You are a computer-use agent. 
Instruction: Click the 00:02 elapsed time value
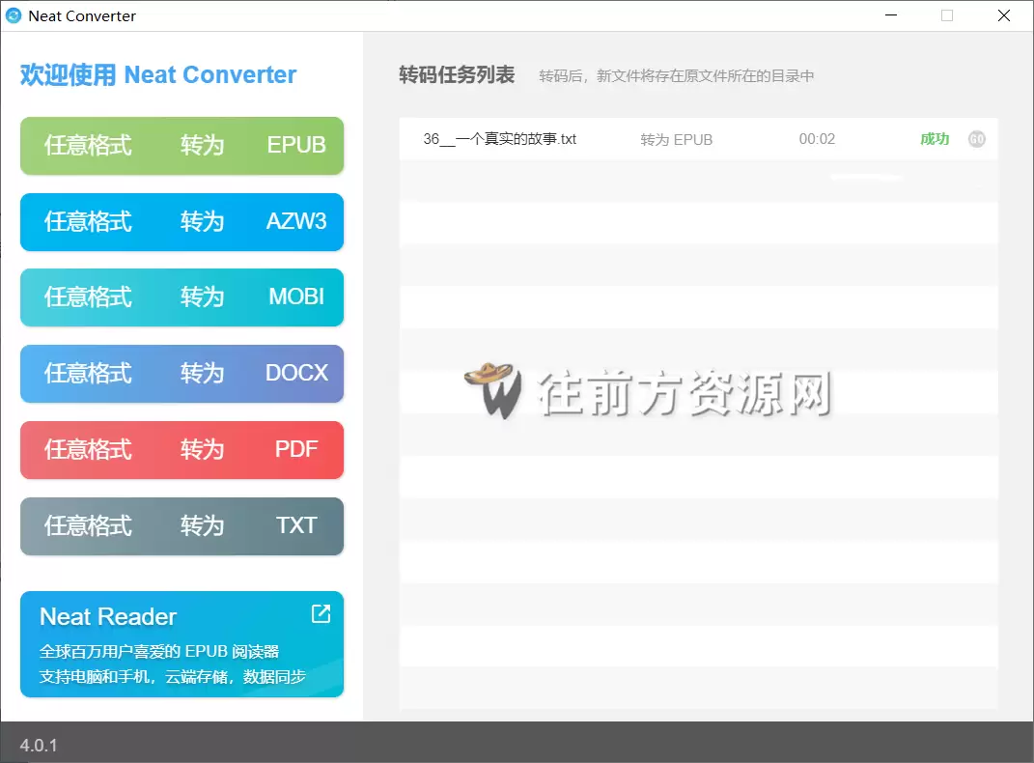click(817, 139)
